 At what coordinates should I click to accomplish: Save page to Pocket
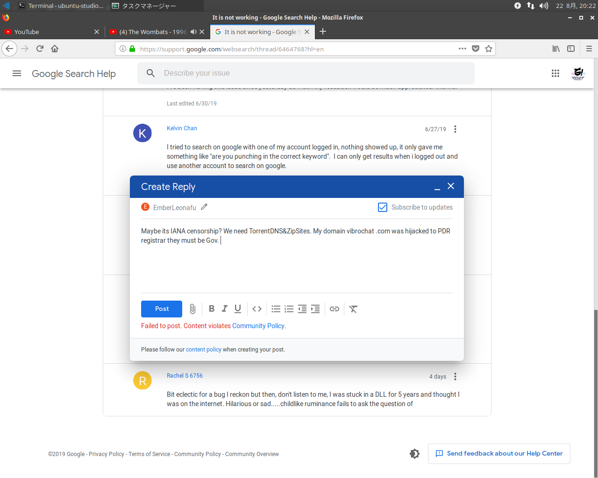(476, 49)
